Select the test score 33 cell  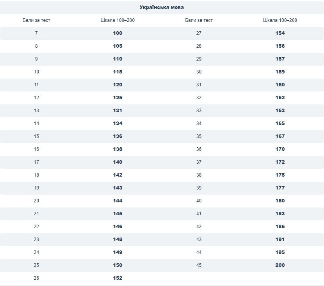point(199,111)
